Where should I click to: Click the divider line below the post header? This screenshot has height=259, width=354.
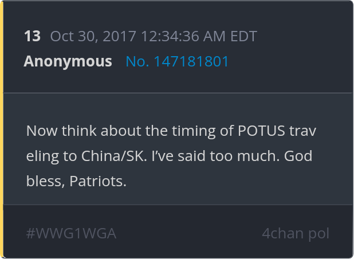[178, 93]
